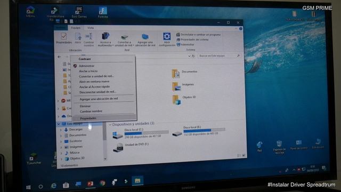The width and height of the screenshot is (341, 192).
Task: Click Propiedades del sistema in ribbon
Action: [192, 39]
